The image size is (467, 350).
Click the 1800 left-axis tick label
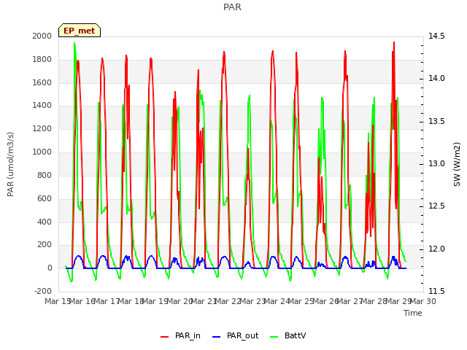pos(42,59)
